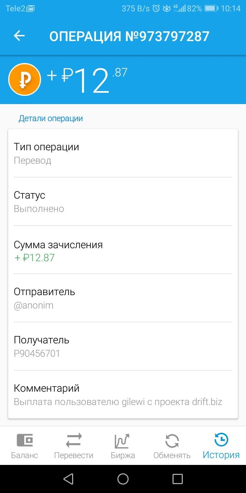
Task: Select the Комментарий payout text
Action: pyautogui.click(x=118, y=402)
